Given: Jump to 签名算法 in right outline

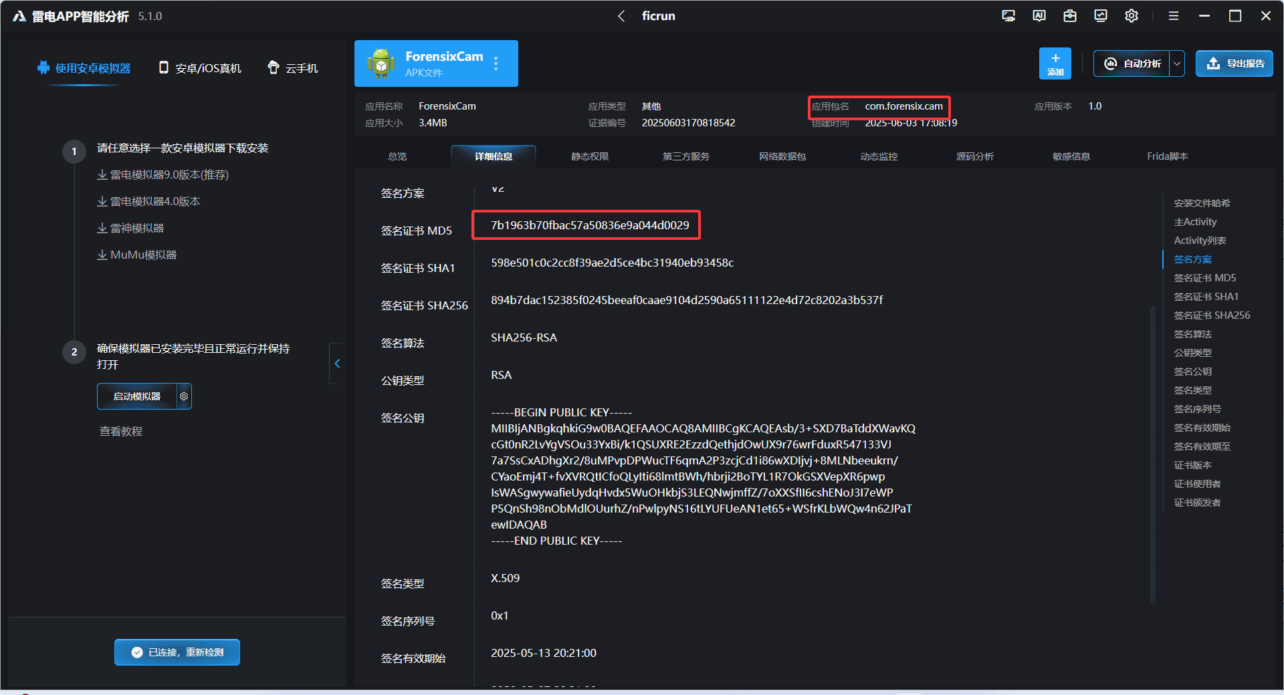Looking at the screenshot, I should [x=1192, y=334].
